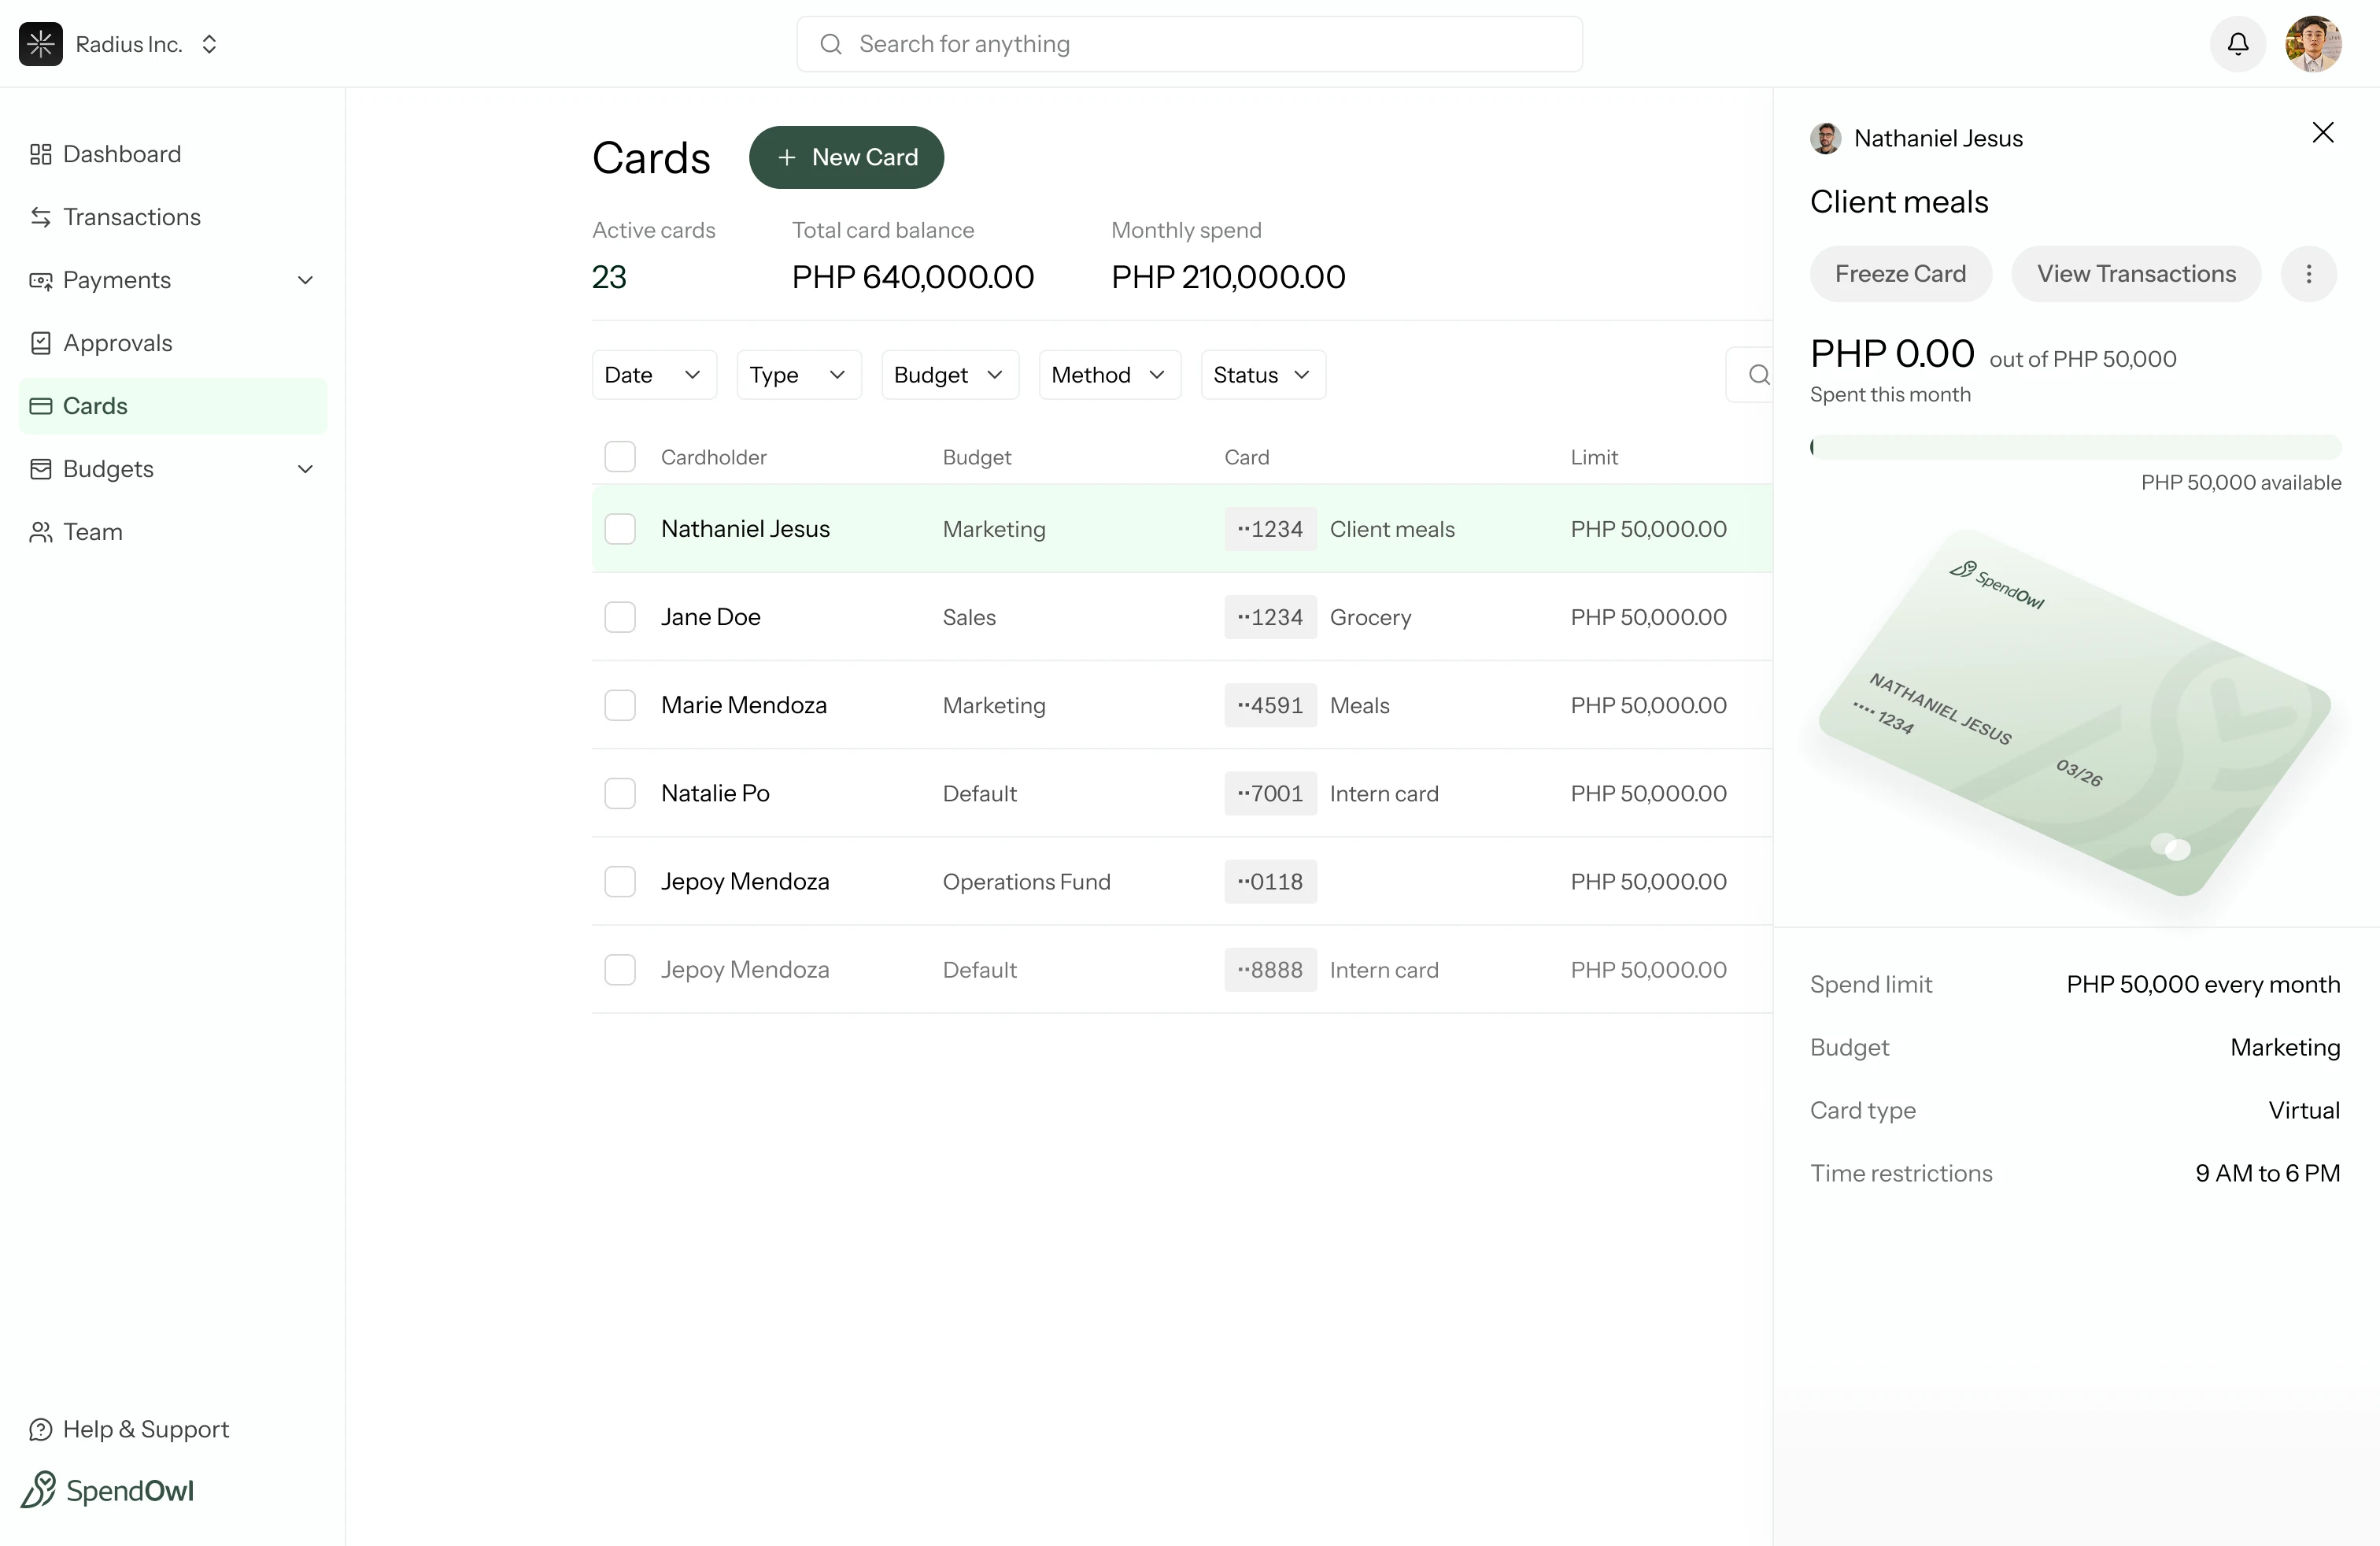
Task: Open the three-dot menu beside View Transactions
Action: (2308, 274)
